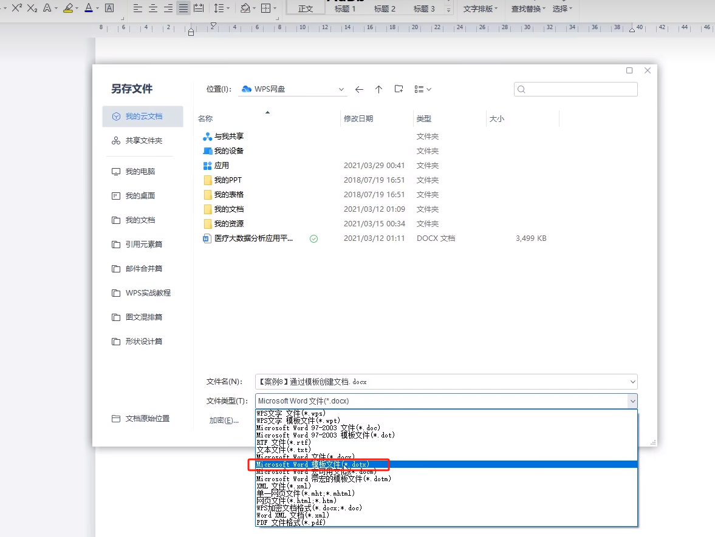Click the character border icon
This screenshot has width=715, height=537.
pyautogui.click(x=109, y=8)
